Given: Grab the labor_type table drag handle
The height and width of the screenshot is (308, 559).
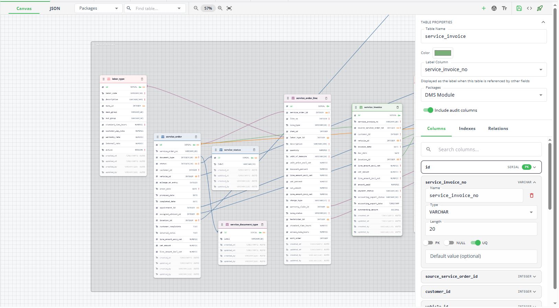Looking at the screenshot, I should [x=103, y=79].
